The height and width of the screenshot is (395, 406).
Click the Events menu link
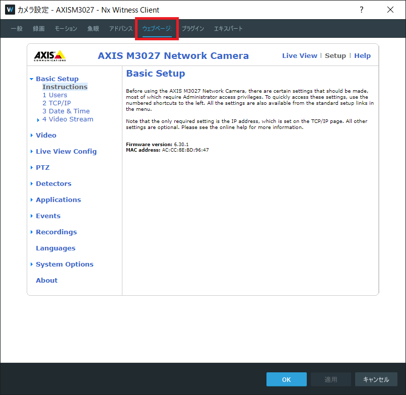48,216
